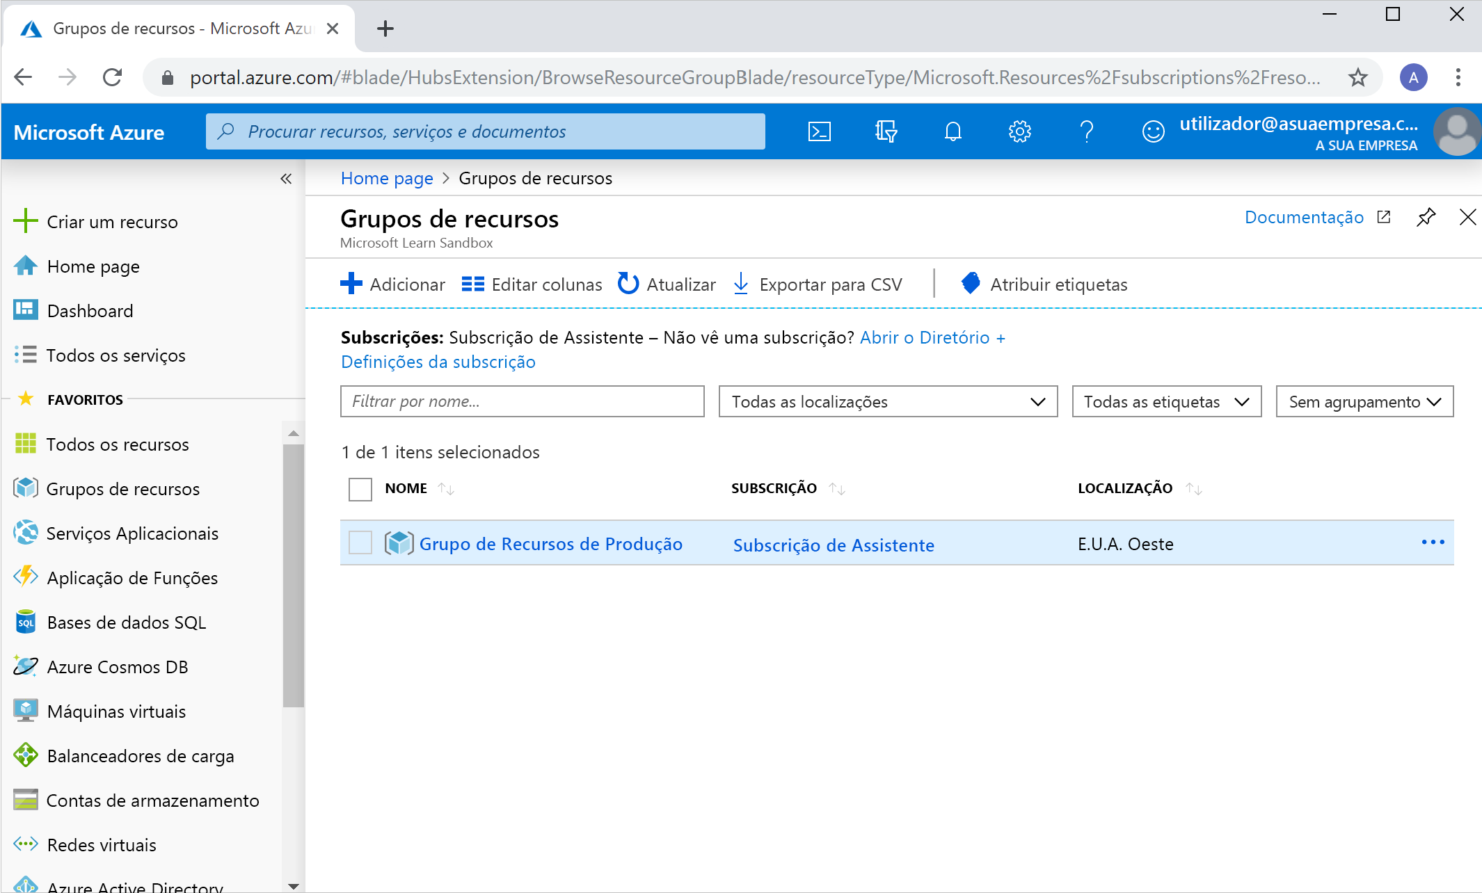Collapse the left sidebar menu
The image size is (1482, 893).
(286, 179)
